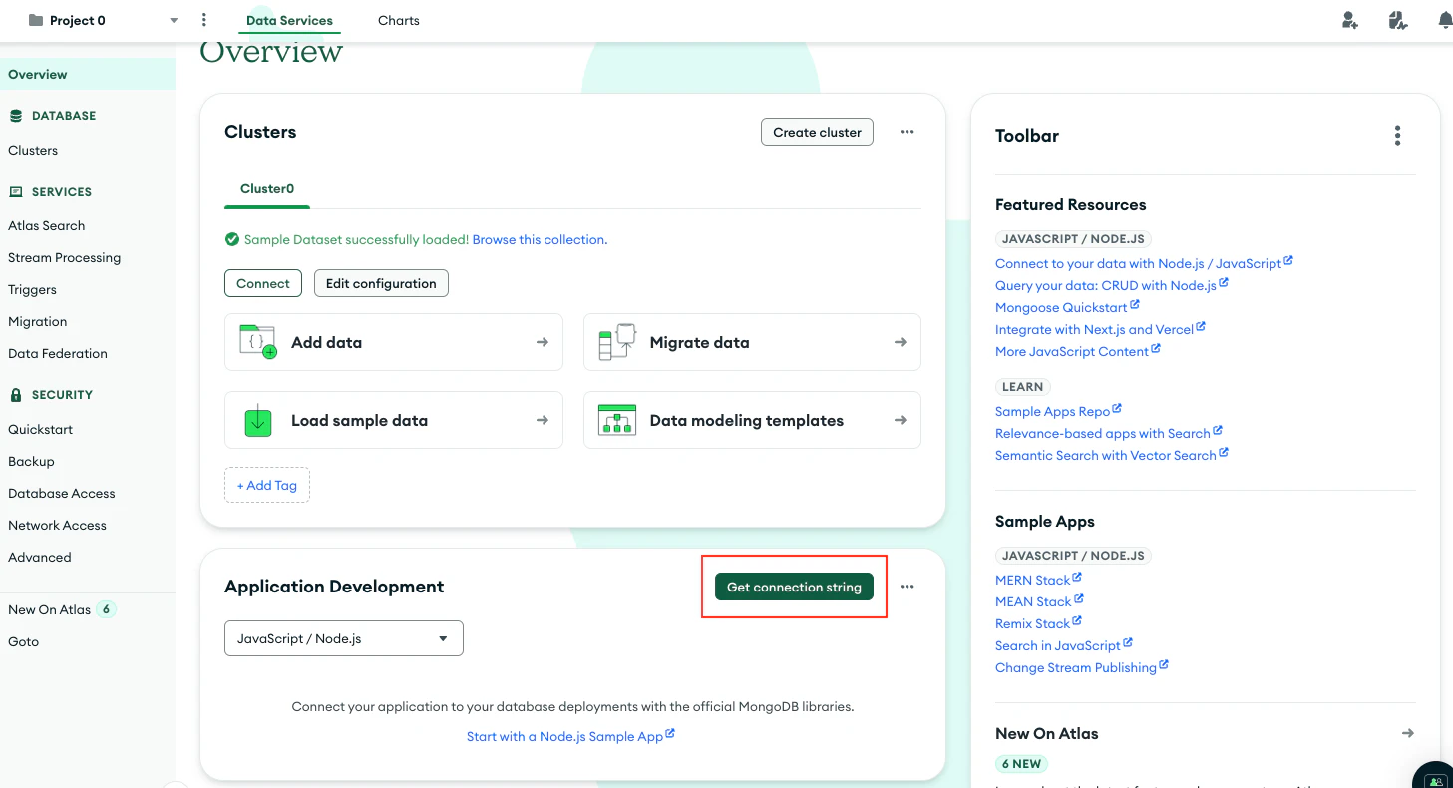
Task: Open the Toolbar vertical ellipsis menu
Action: click(x=1397, y=135)
